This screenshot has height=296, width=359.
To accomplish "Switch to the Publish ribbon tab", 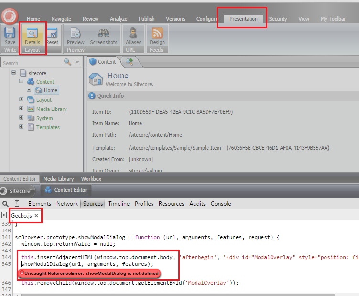I will (x=147, y=19).
